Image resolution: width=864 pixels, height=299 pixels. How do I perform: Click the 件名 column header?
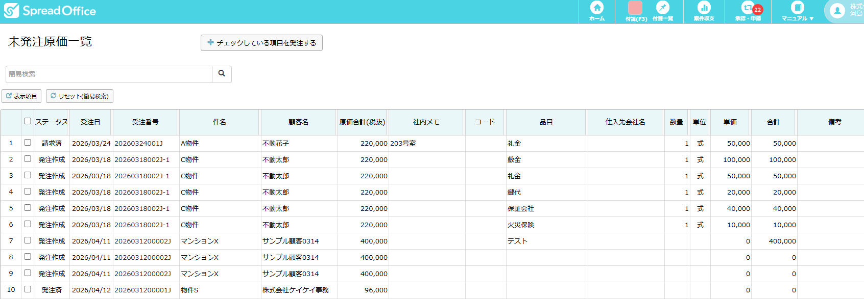[220, 122]
